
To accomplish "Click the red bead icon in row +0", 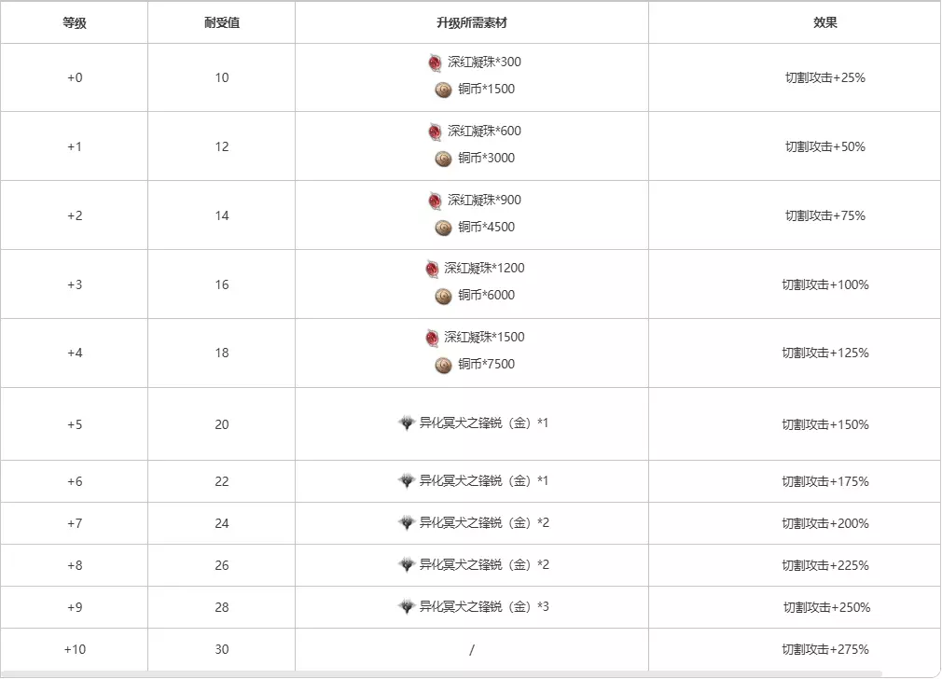I will 436,62.
